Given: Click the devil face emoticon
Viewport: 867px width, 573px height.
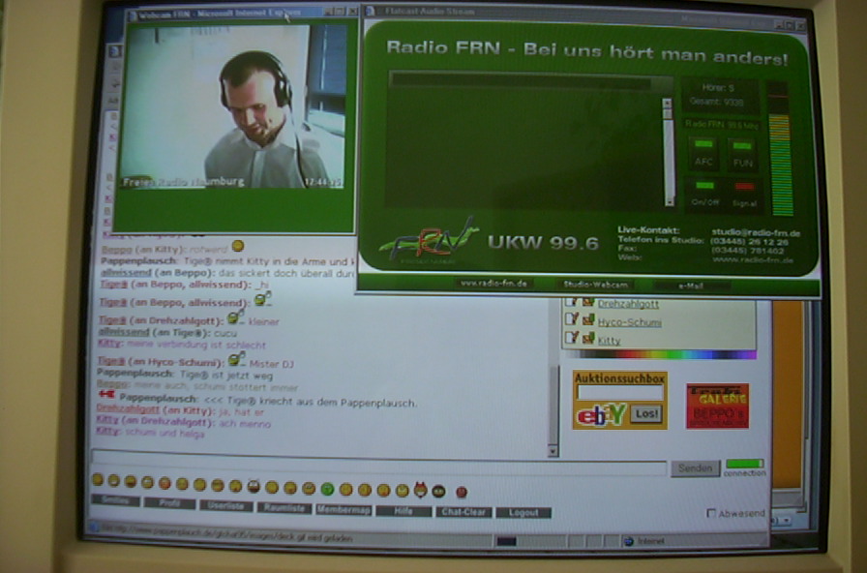Looking at the screenshot, I should (420, 490).
